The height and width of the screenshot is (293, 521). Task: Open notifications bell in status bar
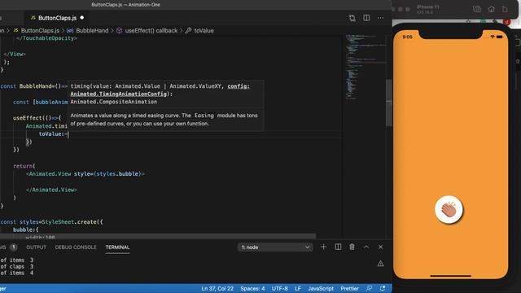point(383,288)
